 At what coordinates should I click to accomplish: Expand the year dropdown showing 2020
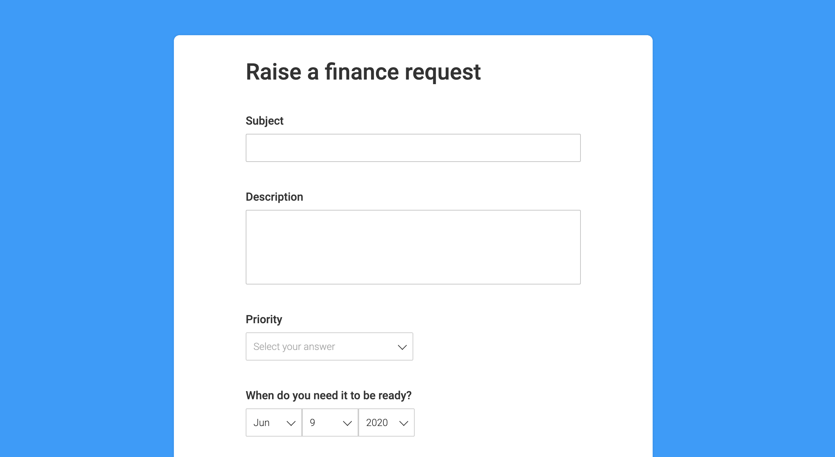click(386, 422)
